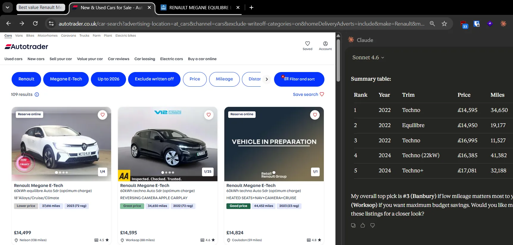Open the red extension with 33 badge
This screenshot has width=513, height=245.
point(464,24)
